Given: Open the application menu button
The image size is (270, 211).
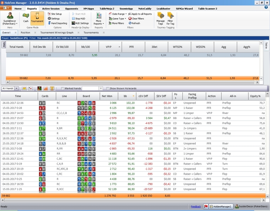Looking at the screenshot, I should pos(6,8).
